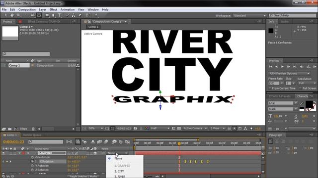Toggle Orientation stopwatch keyframing
The width and height of the screenshot is (318, 178).
coord(32,157)
